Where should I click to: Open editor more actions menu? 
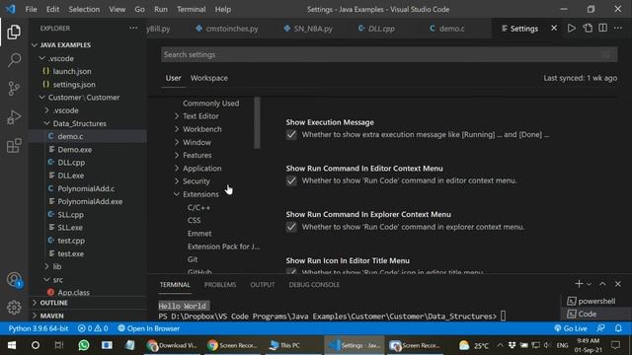(x=618, y=29)
